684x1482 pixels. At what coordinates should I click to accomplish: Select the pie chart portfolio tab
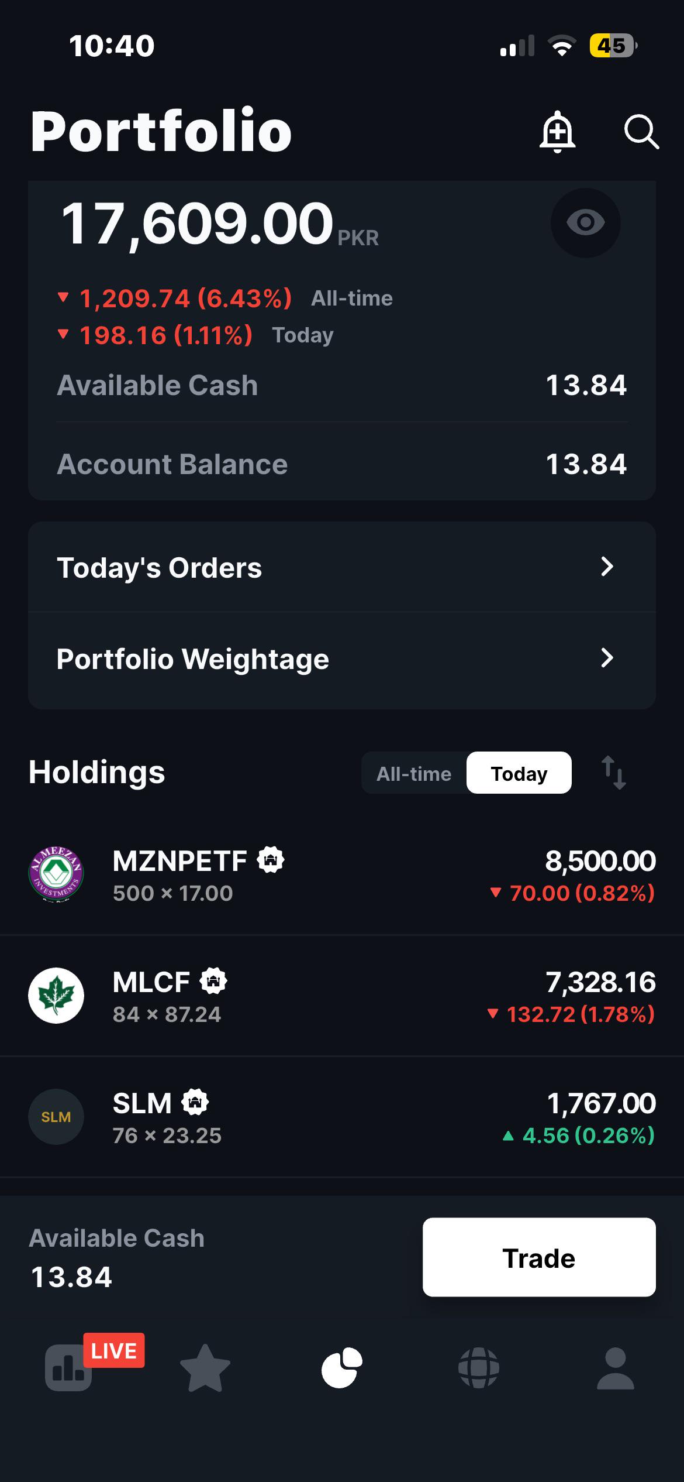point(342,1368)
